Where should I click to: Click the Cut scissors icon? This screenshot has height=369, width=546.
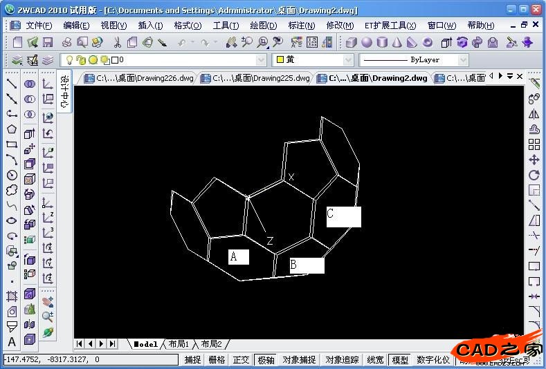click(118, 42)
